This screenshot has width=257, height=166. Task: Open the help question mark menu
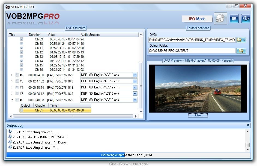(x=246, y=18)
